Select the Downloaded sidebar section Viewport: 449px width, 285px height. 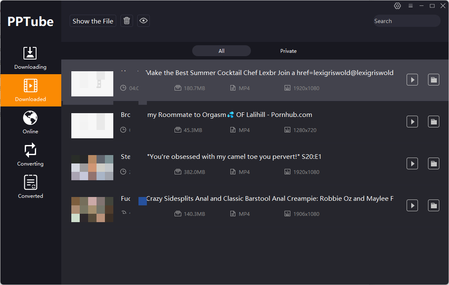pos(30,90)
